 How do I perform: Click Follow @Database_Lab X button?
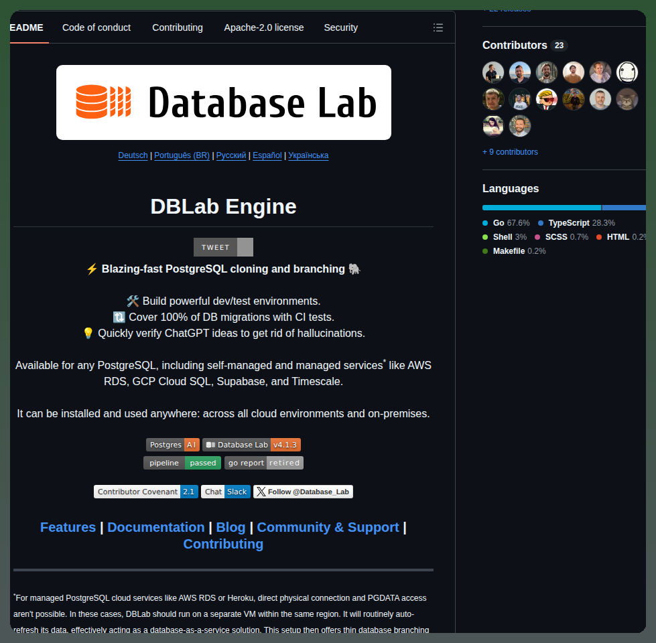coord(303,492)
